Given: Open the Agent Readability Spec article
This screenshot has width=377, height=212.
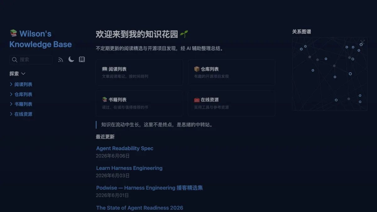Looking at the screenshot, I should coord(125,148).
